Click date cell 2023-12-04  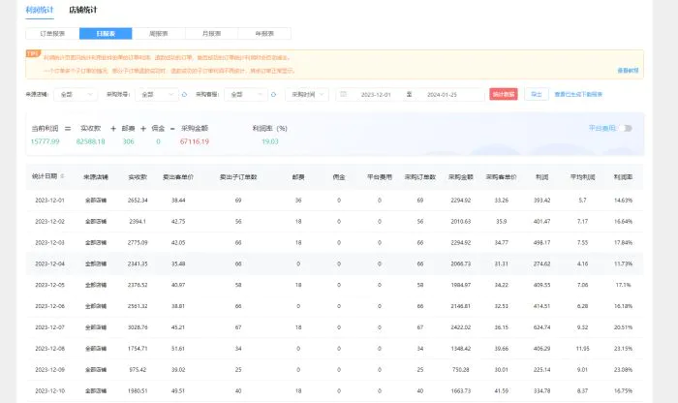pos(49,263)
